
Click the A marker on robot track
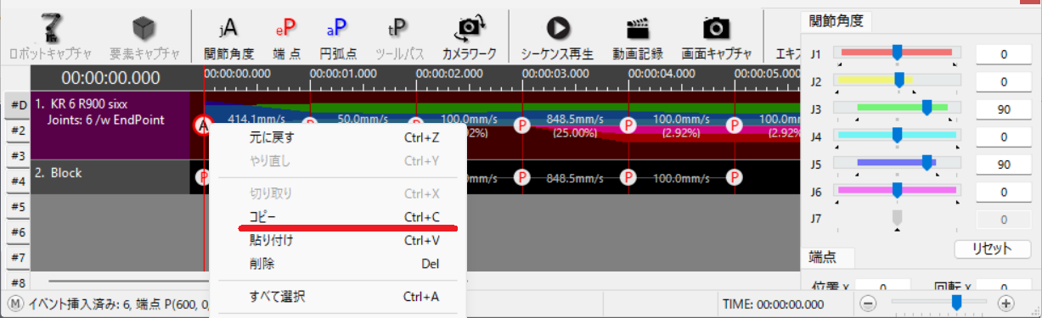[203, 126]
